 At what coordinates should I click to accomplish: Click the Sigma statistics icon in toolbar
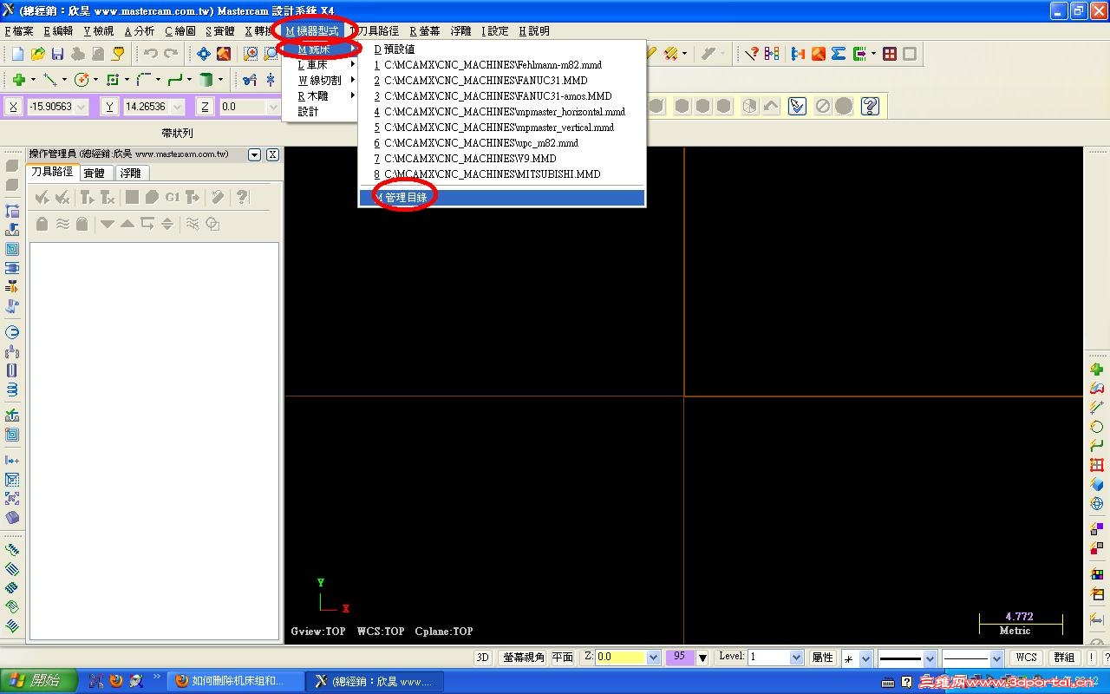coord(839,54)
